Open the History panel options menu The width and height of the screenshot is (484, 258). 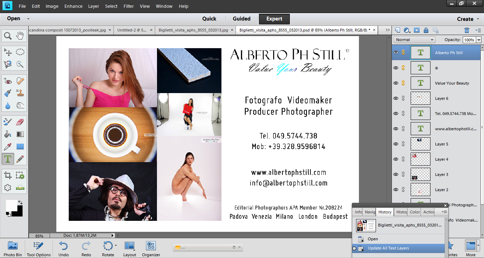point(444,212)
